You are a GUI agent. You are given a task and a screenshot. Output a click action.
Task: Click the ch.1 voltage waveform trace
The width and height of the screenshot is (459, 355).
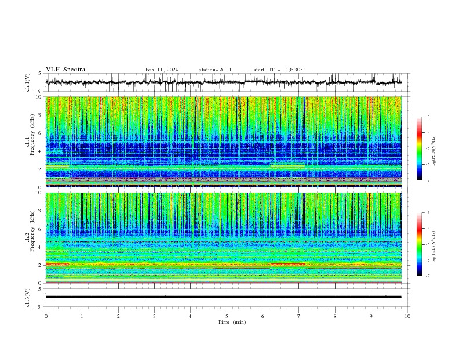tap(223, 82)
